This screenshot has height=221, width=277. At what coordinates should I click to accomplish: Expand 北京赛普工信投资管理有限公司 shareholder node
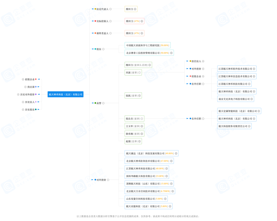click(171, 53)
